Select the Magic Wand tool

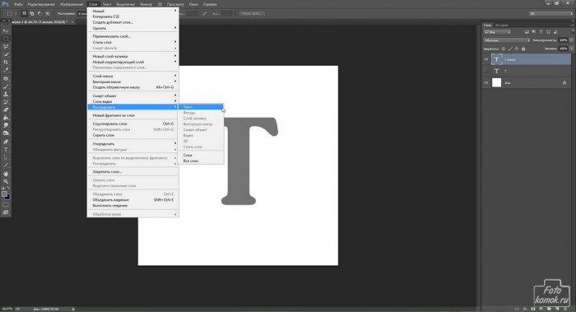[6, 54]
